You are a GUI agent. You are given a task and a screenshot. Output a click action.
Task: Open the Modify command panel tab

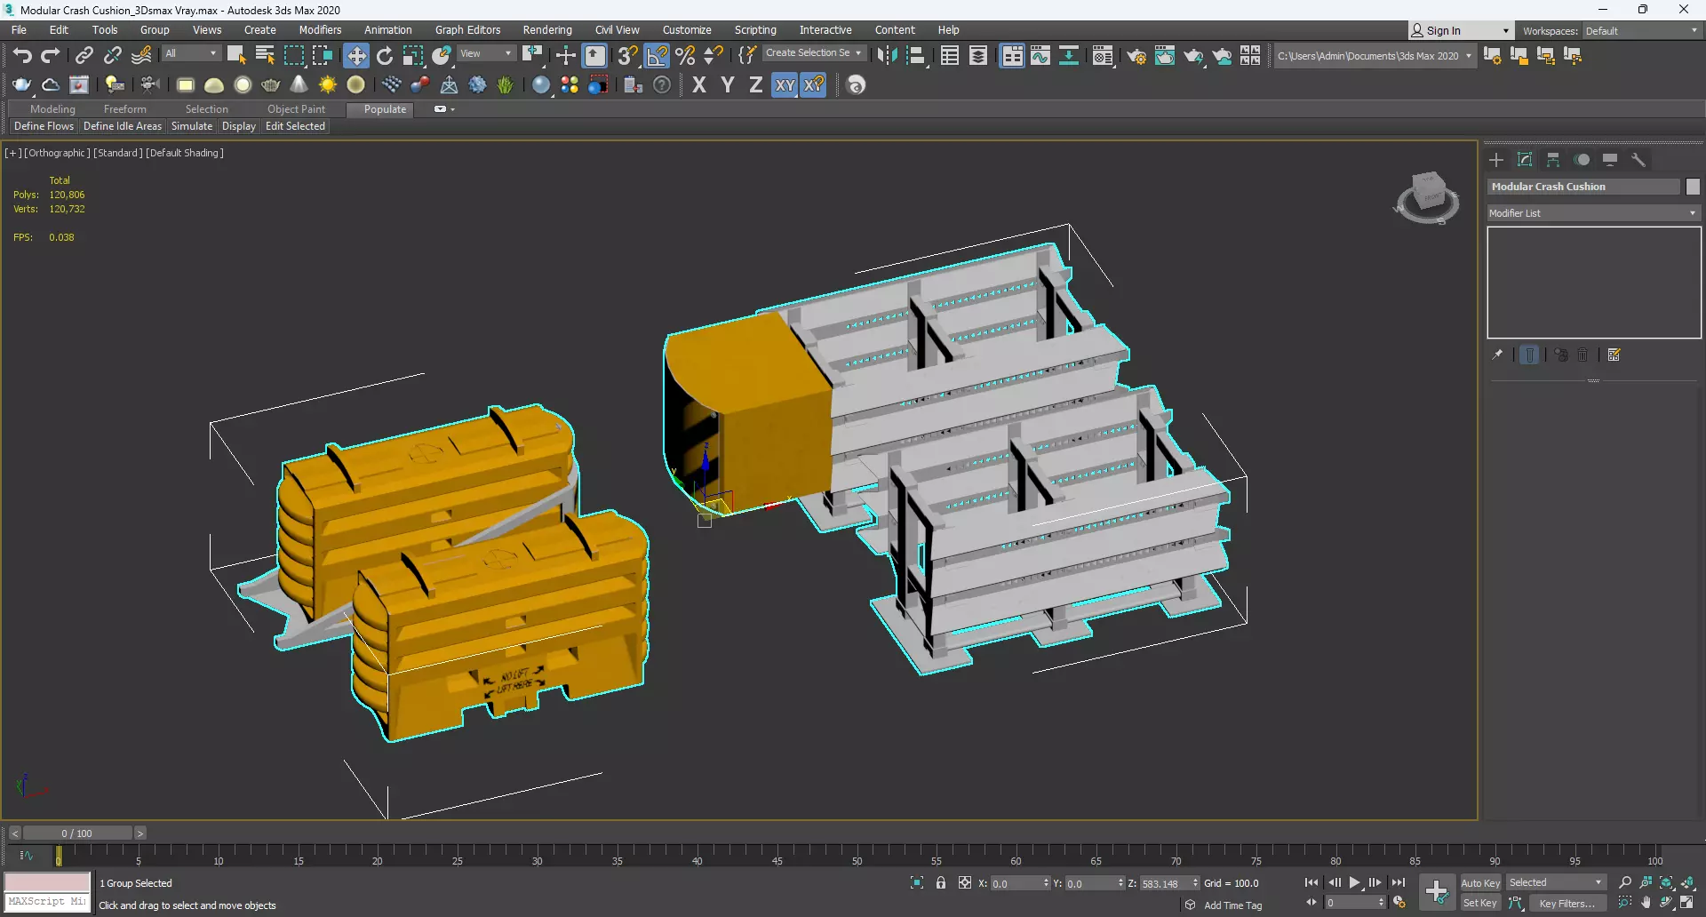point(1525,160)
